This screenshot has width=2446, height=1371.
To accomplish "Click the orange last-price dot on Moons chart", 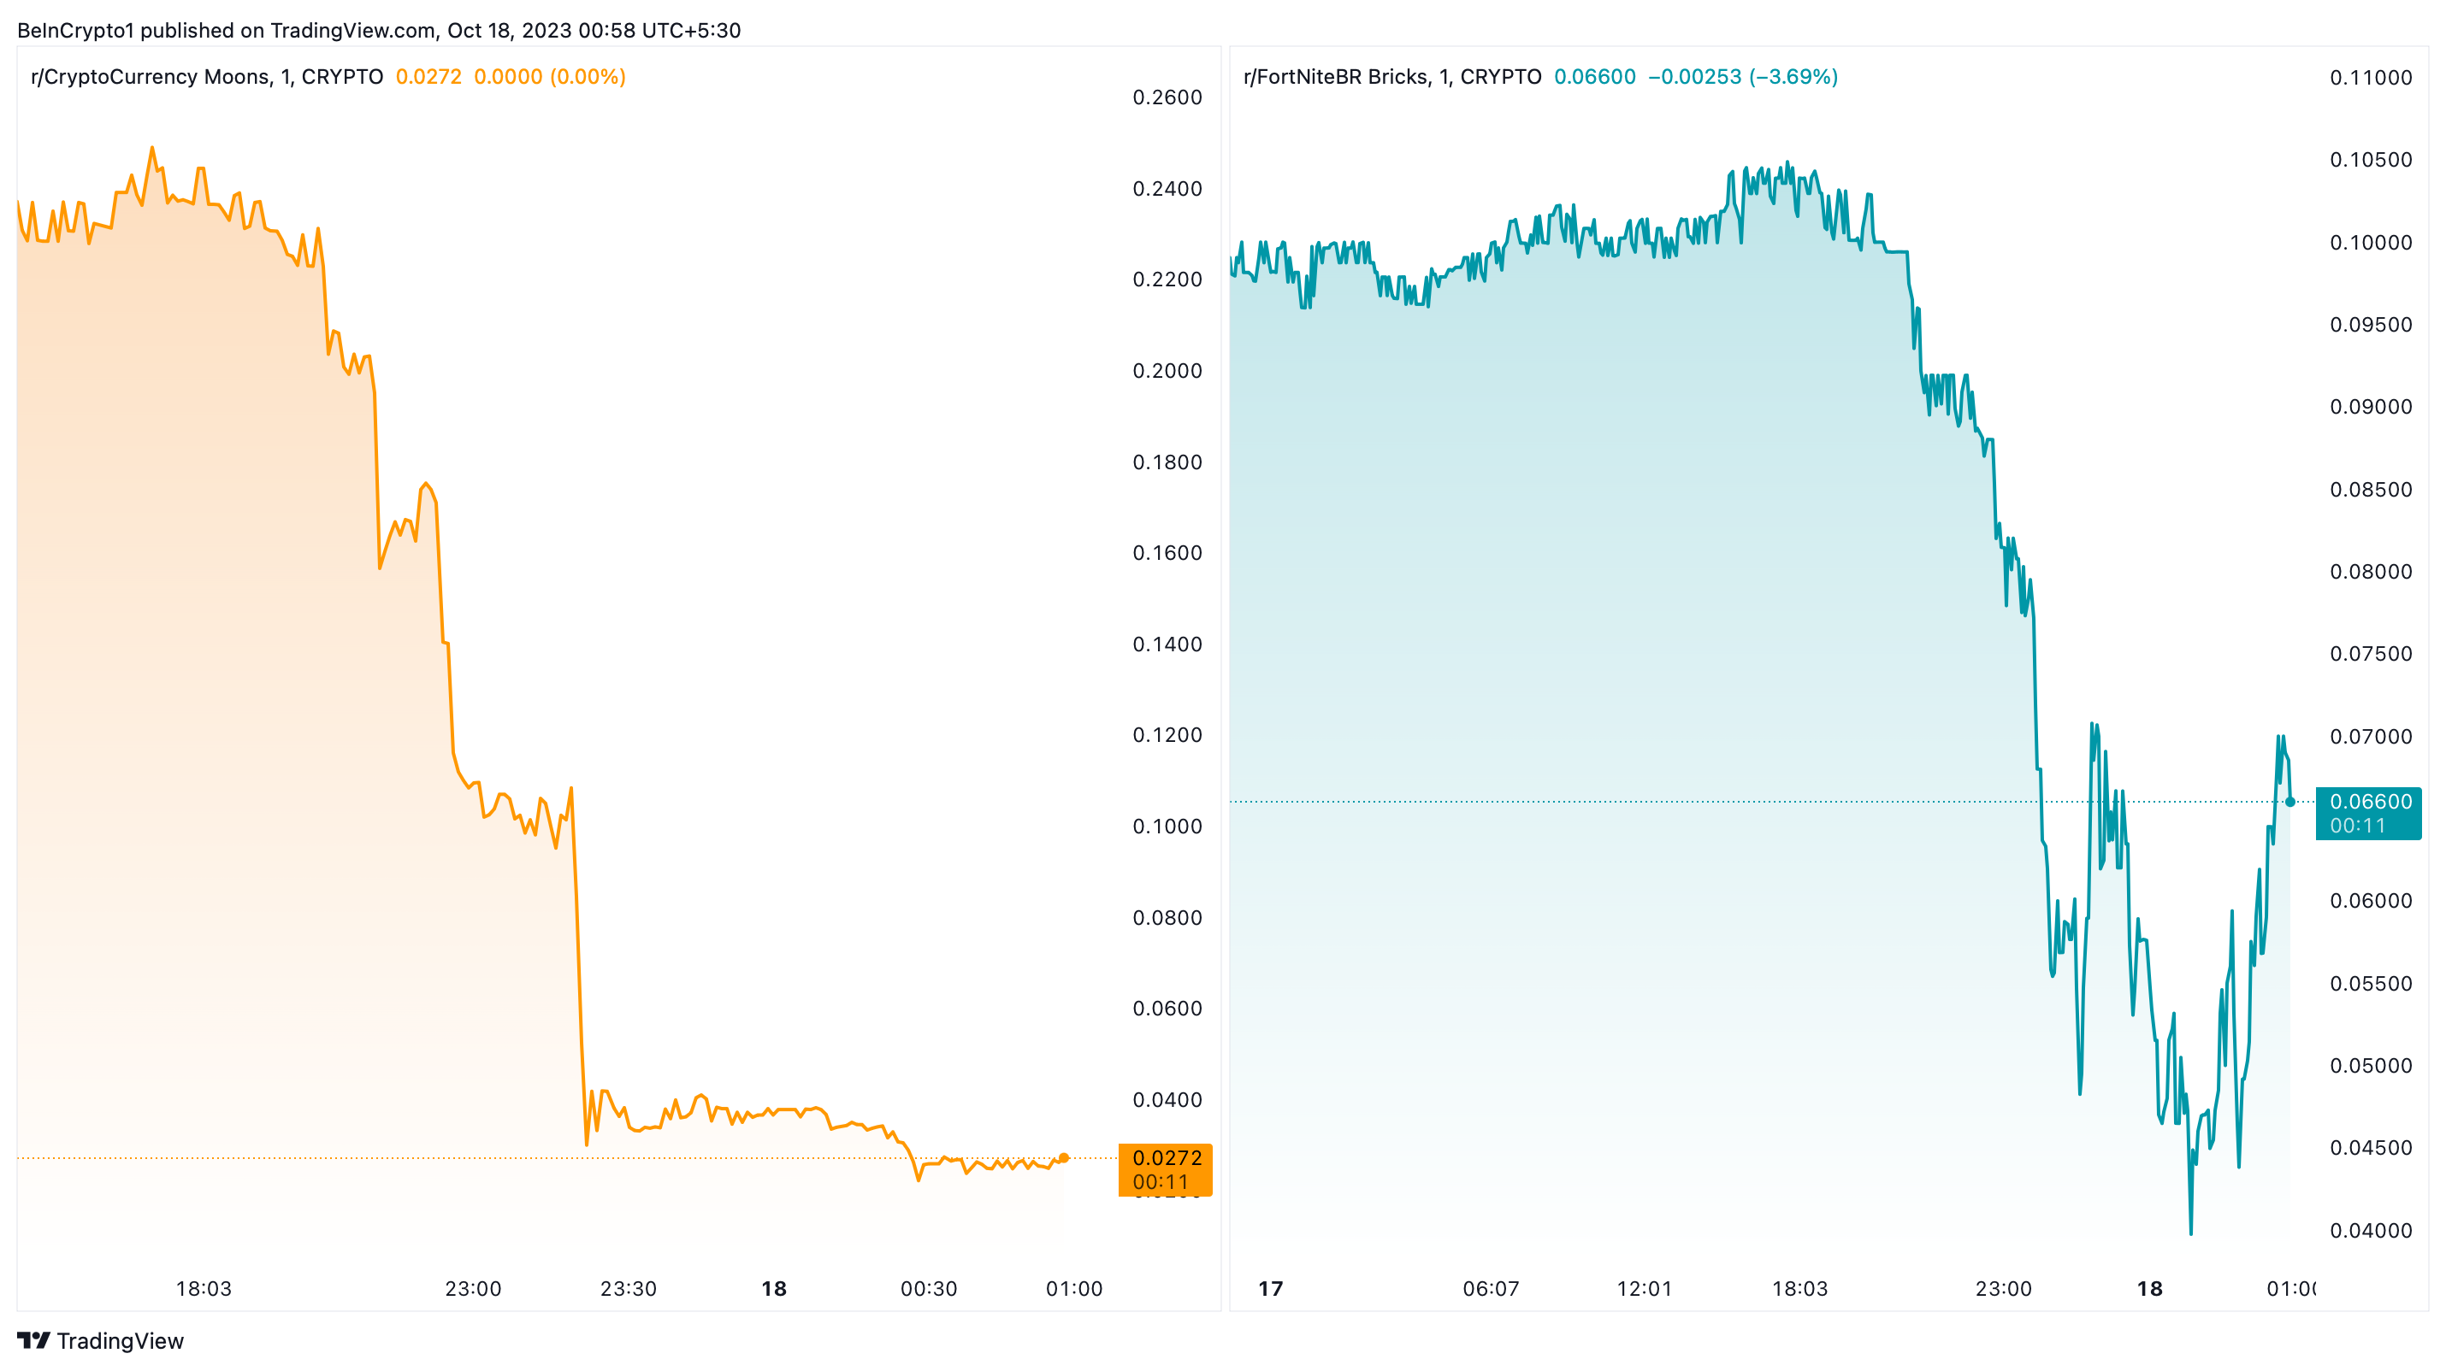I will (1063, 1157).
